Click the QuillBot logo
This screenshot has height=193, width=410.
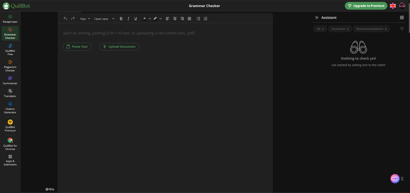16,6
